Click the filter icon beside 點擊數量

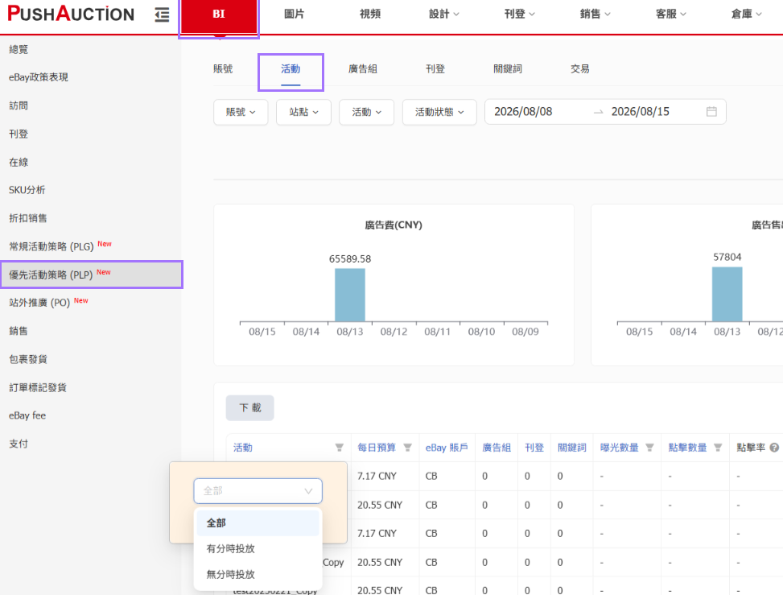pos(718,448)
